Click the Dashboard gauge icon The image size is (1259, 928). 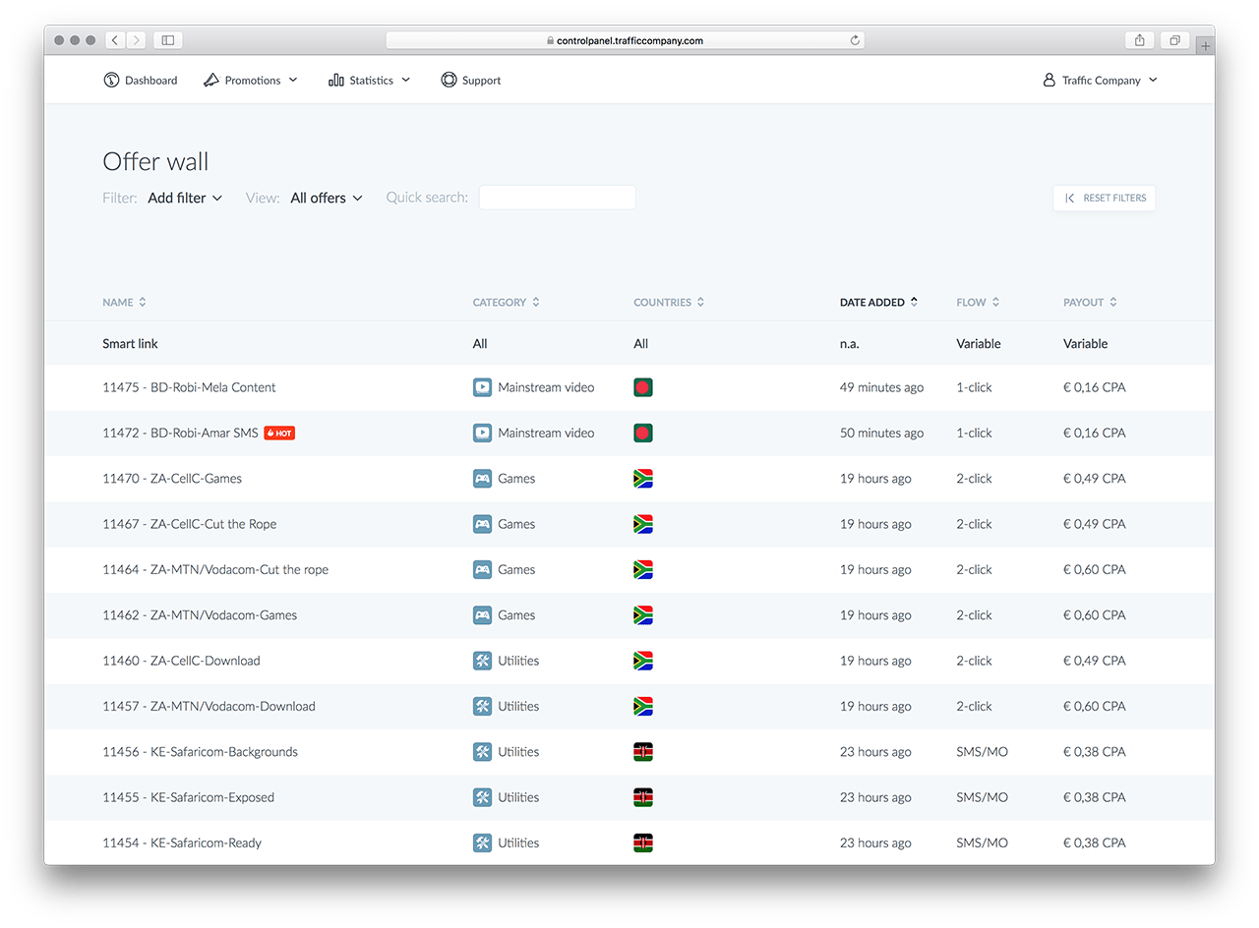[111, 81]
